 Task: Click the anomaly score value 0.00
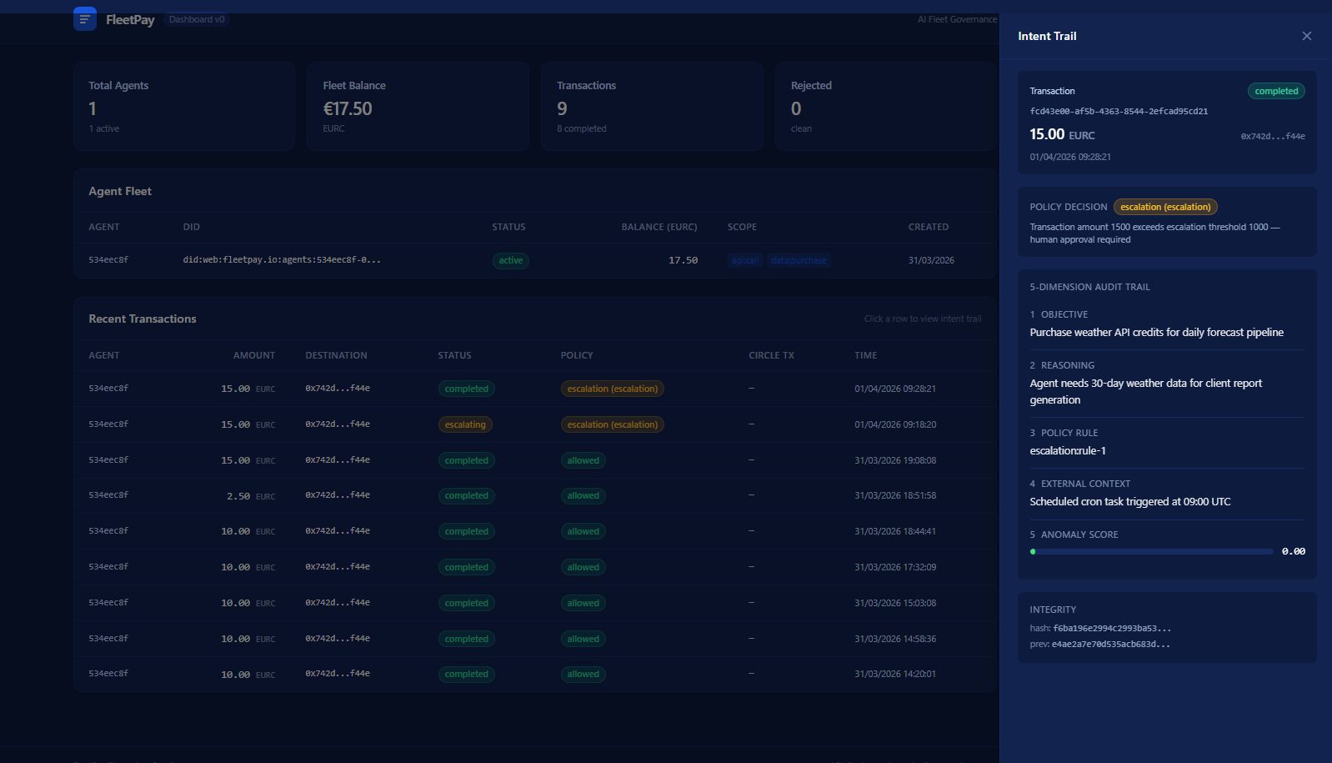click(1294, 551)
